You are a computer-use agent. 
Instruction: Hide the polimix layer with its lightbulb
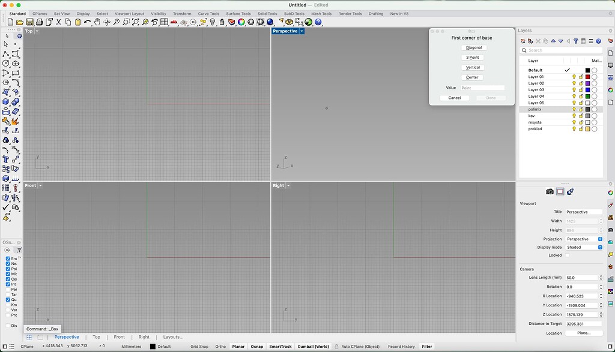(574, 110)
